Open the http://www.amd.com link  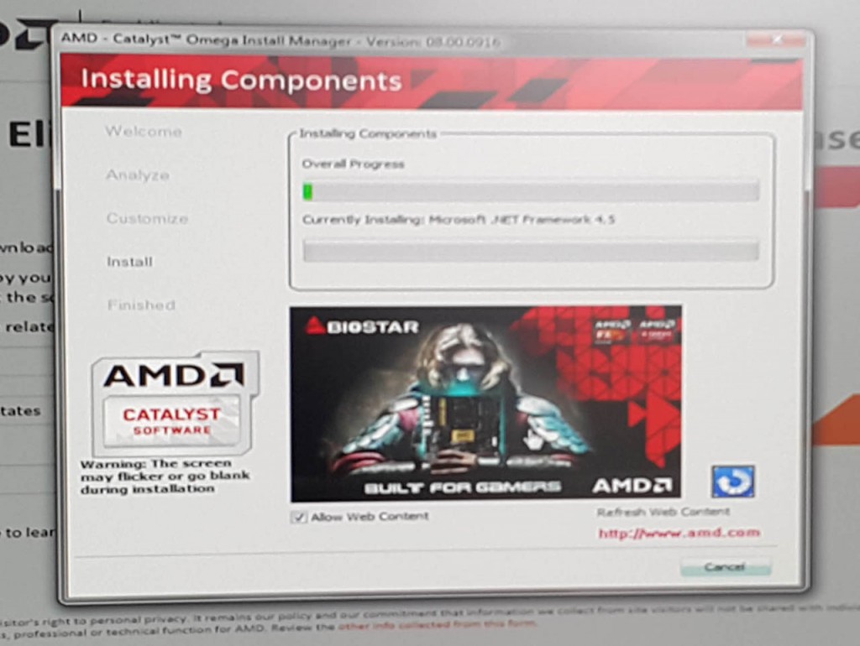(x=679, y=533)
